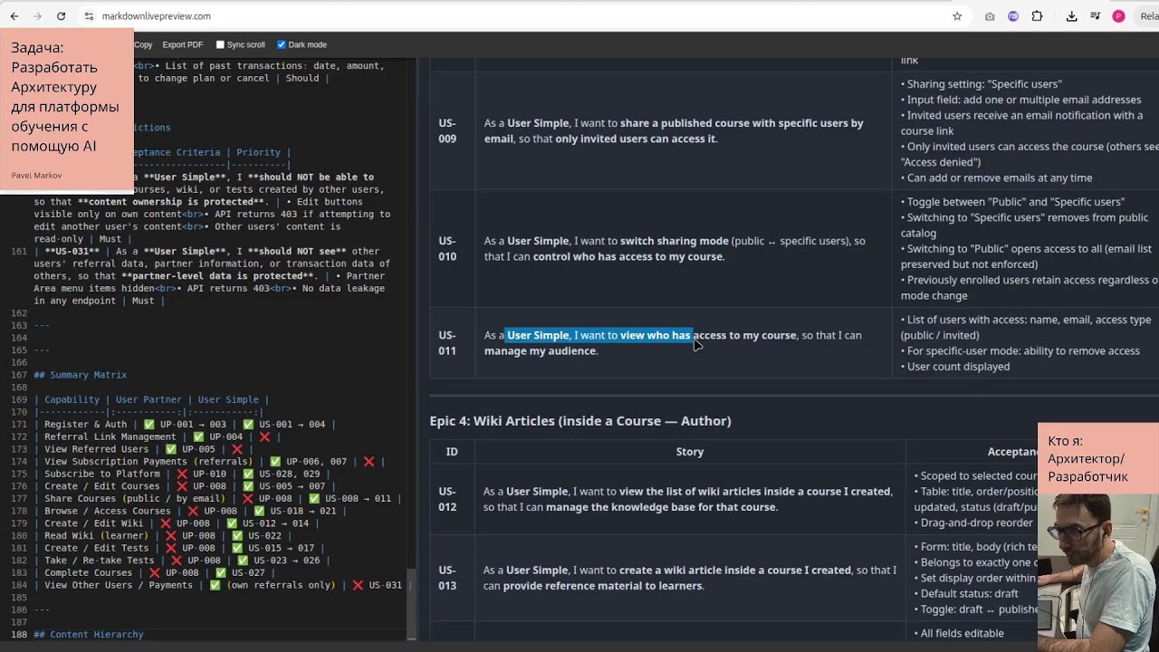
Task: Click the 'View Referred Users' editor row
Action: coord(143,449)
